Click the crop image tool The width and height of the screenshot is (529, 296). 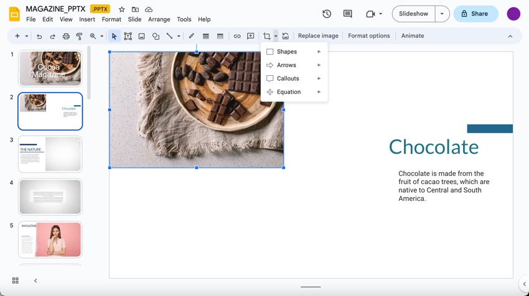coord(267,36)
